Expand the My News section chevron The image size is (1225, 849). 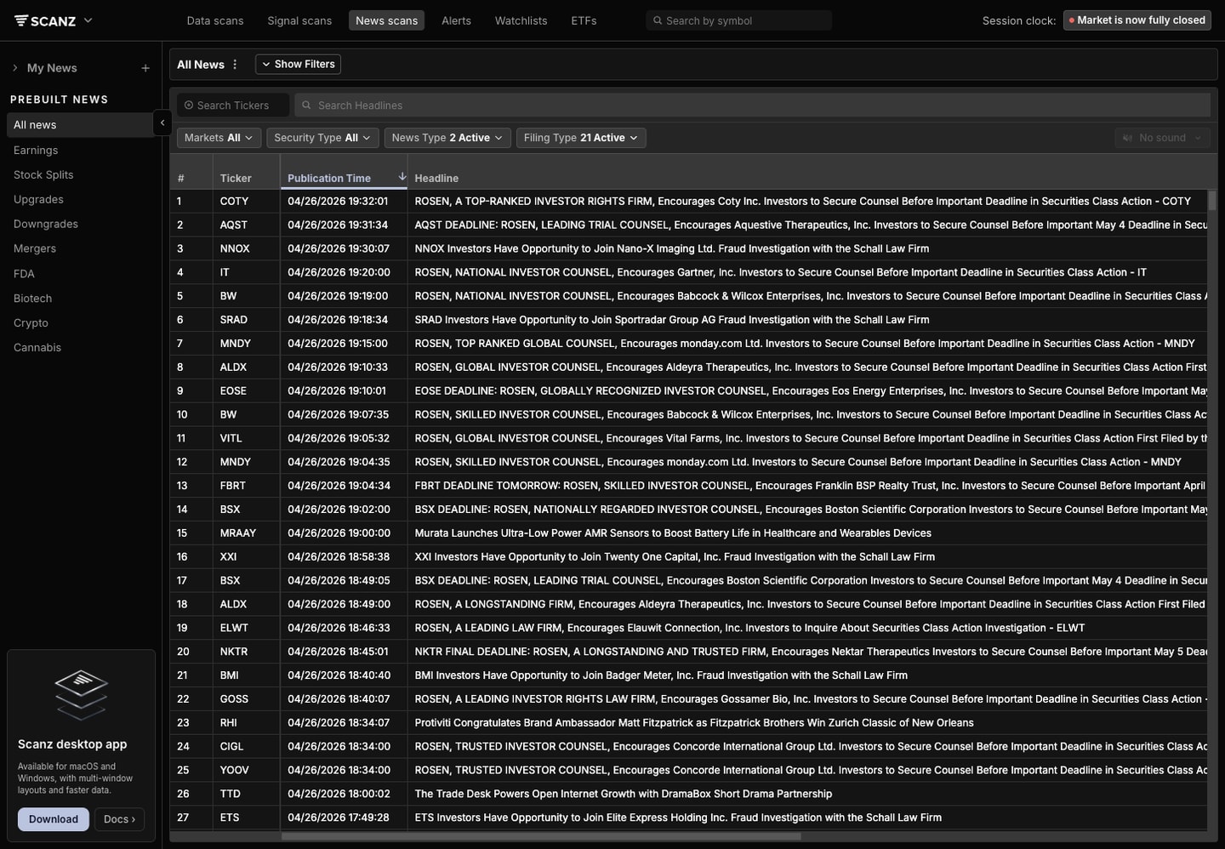(14, 68)
